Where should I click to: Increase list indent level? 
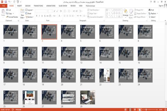click(x=77, y=11)
